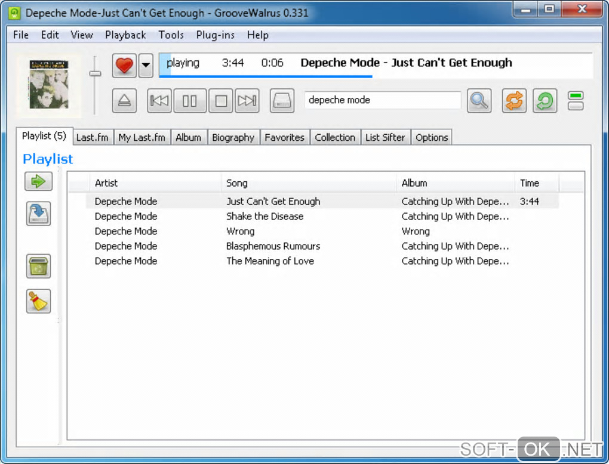Image resolution: width=609 pixels, height=464 pixels.
Task: Open the dropdown arrow beside the heart
Action: [146, 65]
